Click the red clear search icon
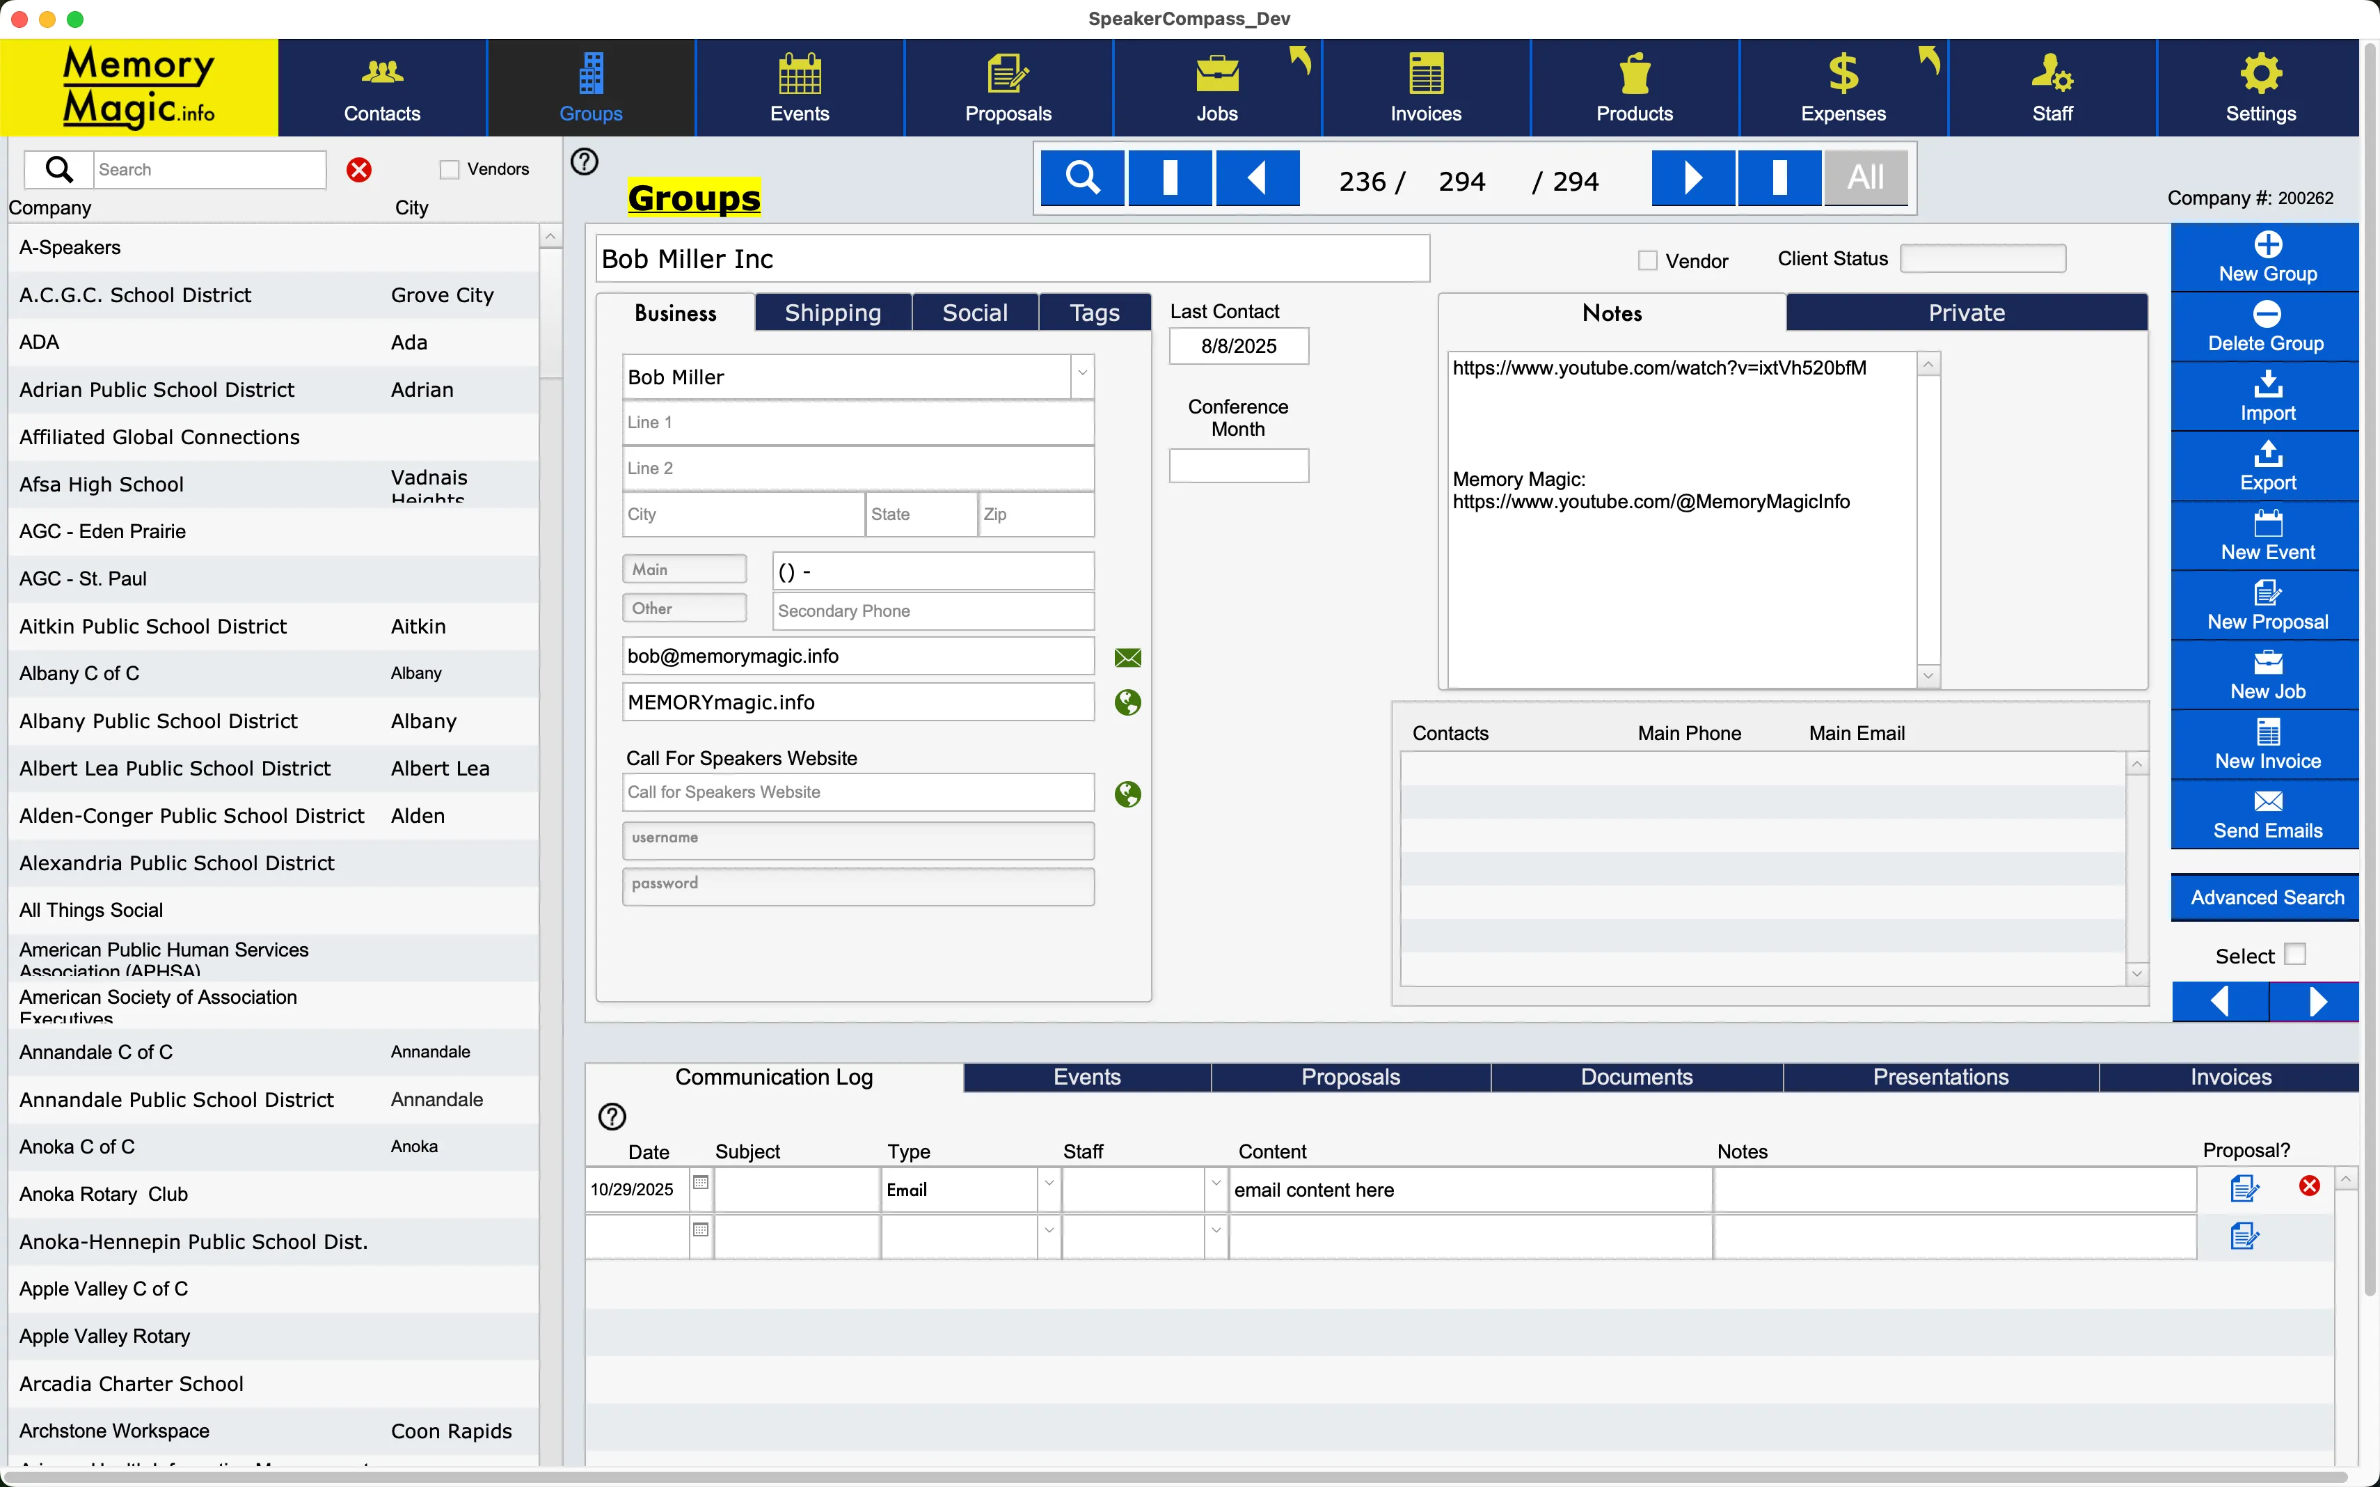The width and height of the screenshot is (2380, 1487). pos(359,170)
